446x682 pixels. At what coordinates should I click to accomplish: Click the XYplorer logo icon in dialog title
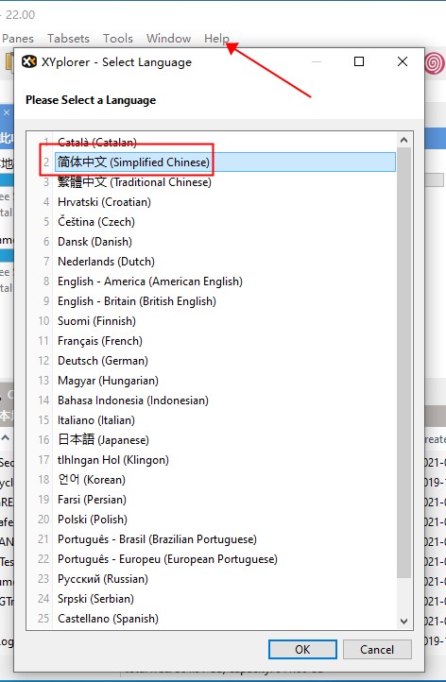pyautogui.click(x=29, y=61)
